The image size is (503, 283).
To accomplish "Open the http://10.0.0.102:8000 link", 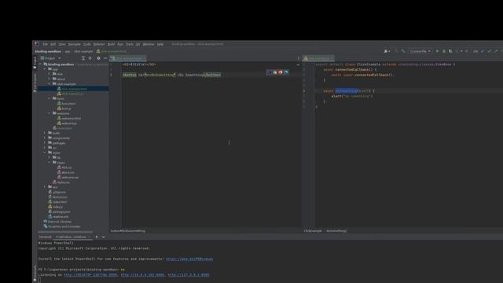I will 142,274.
